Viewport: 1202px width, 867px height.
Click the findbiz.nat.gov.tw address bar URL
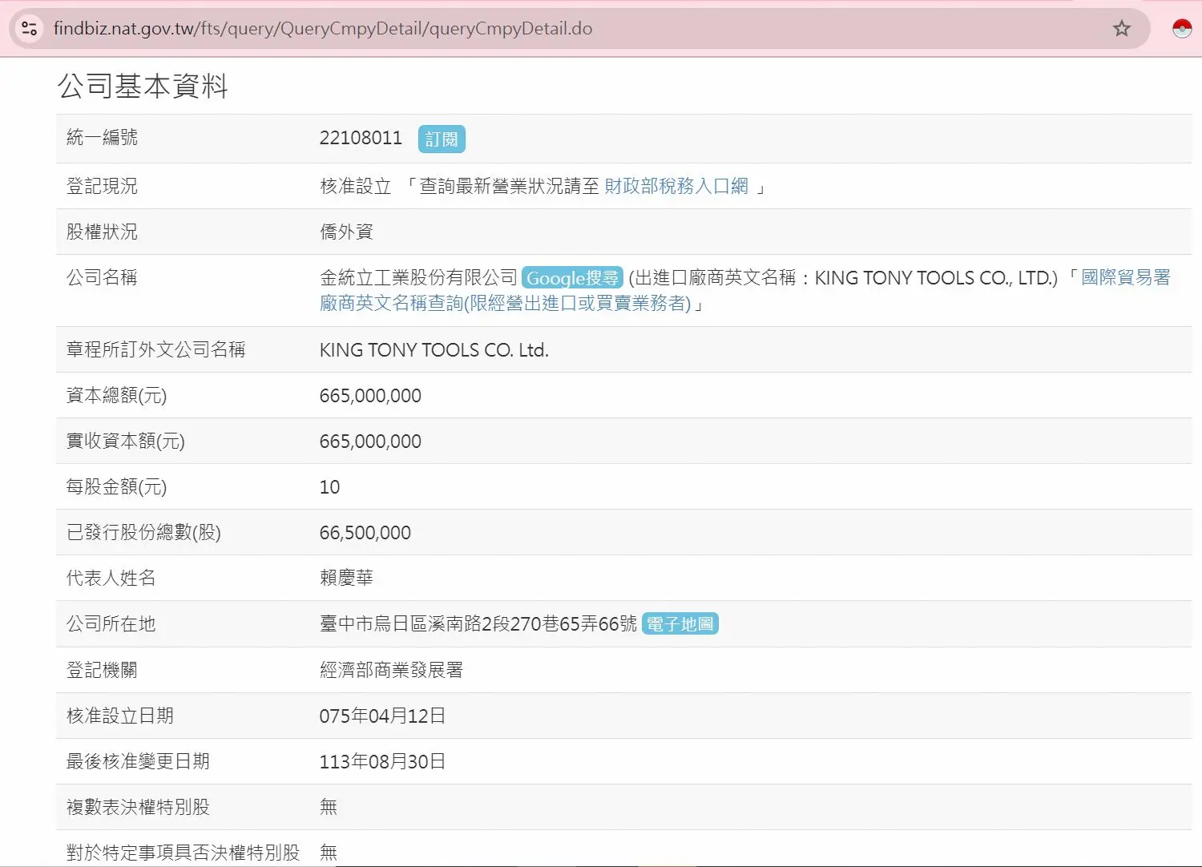pyautogui.click(x=323, y=29)
